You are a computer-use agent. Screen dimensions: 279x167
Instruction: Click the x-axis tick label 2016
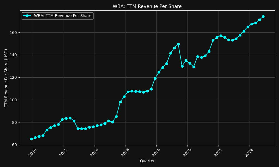[125, 153]
